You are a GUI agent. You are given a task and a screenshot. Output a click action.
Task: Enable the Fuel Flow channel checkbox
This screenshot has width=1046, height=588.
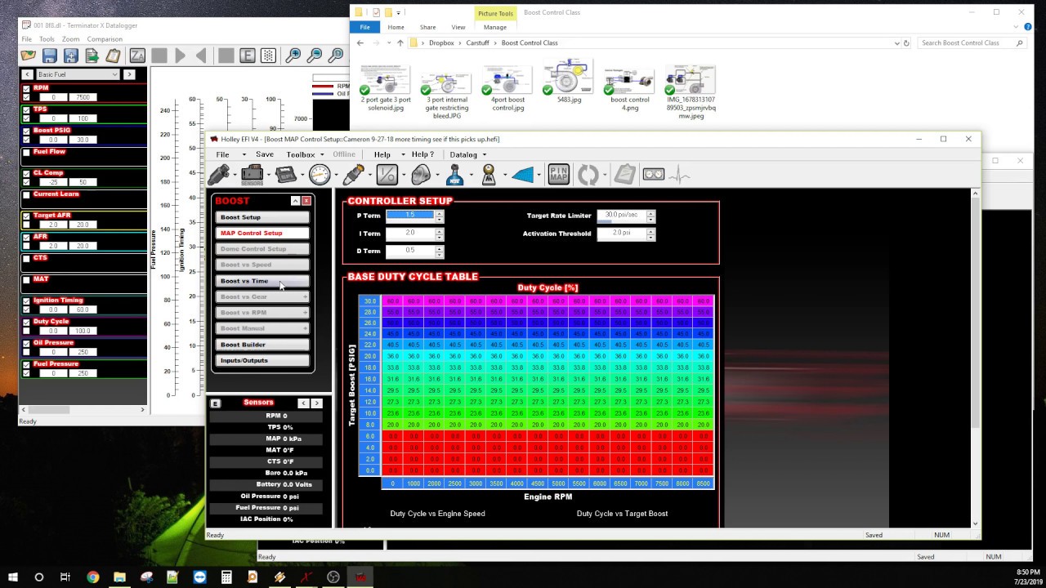(26, 153)
